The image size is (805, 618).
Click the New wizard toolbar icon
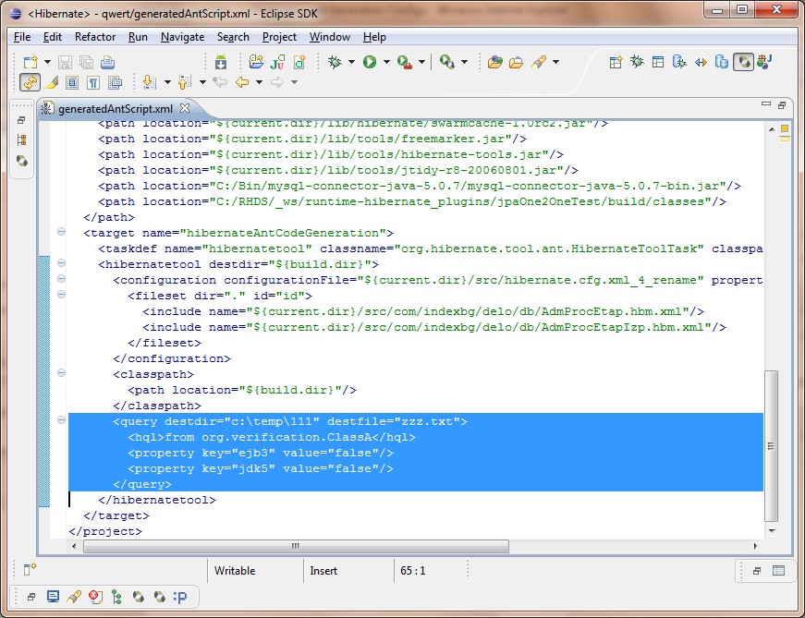[30, 62]
